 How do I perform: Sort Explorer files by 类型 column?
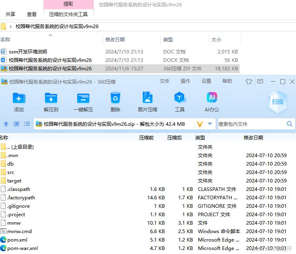point(168,40)
